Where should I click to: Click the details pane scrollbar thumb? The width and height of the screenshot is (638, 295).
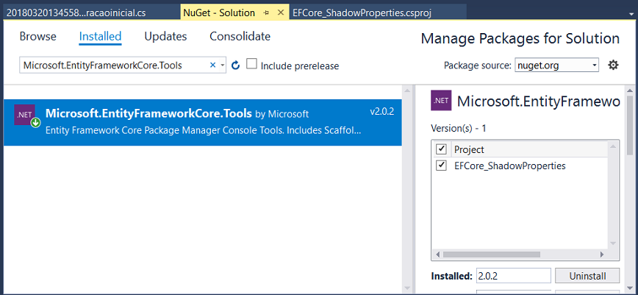click(630, 125)
